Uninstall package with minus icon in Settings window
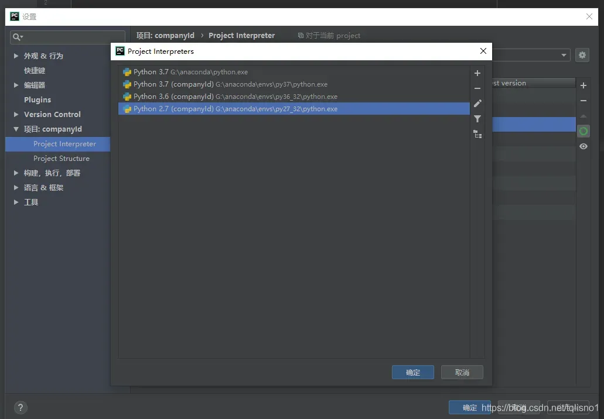 [583, 101]
